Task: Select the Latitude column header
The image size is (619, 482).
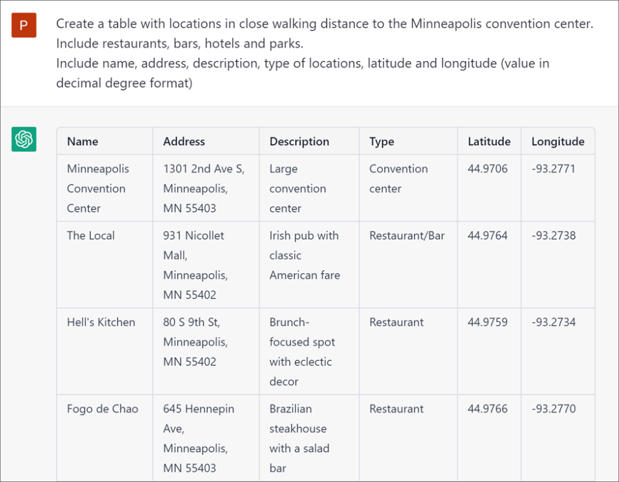Action: pyautogui.click(x=489, y=141)
